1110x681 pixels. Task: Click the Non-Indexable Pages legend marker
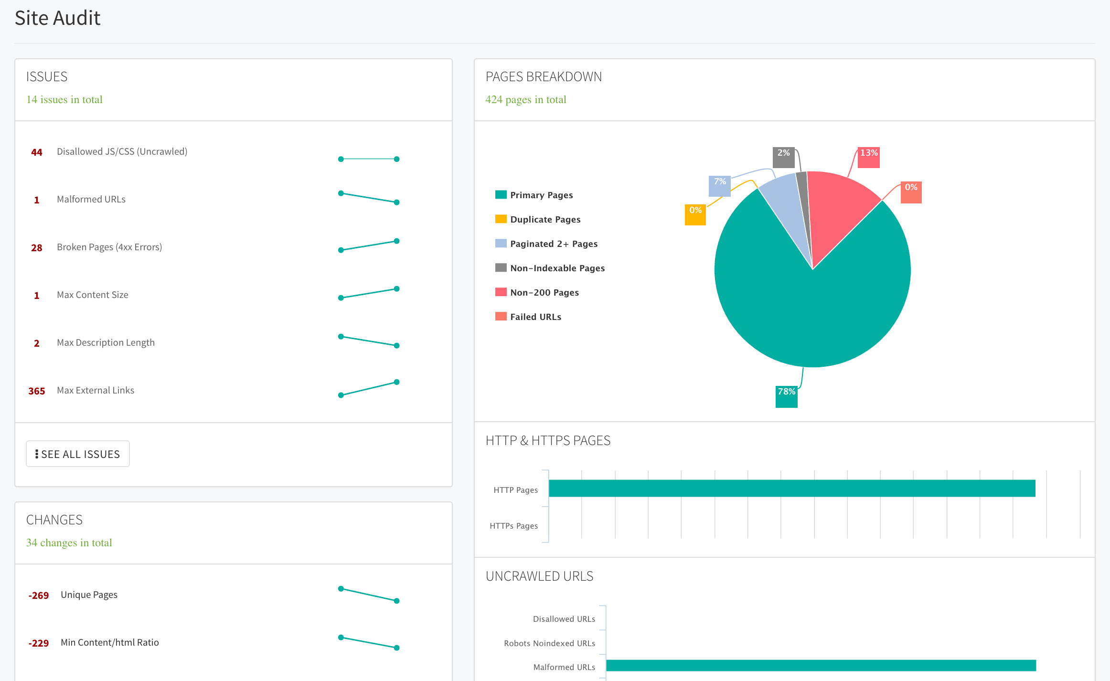pyautogui.click(x=500, y=267)
